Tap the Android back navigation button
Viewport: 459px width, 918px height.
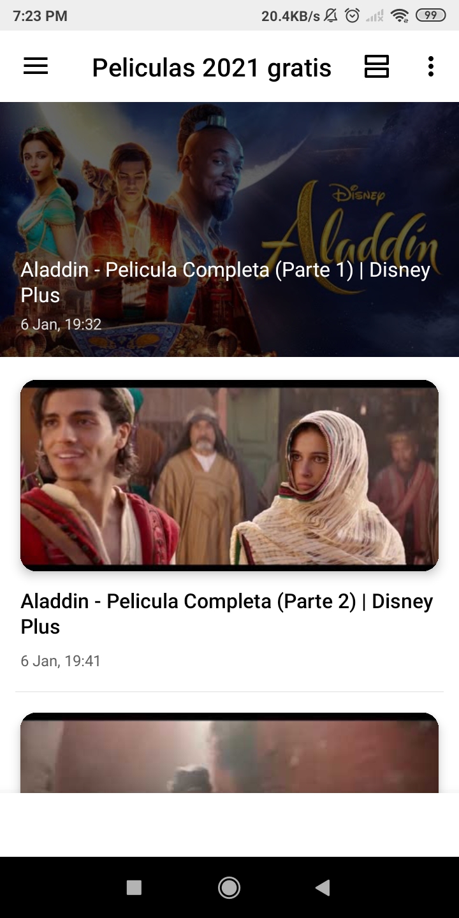(x=323, y=887)
